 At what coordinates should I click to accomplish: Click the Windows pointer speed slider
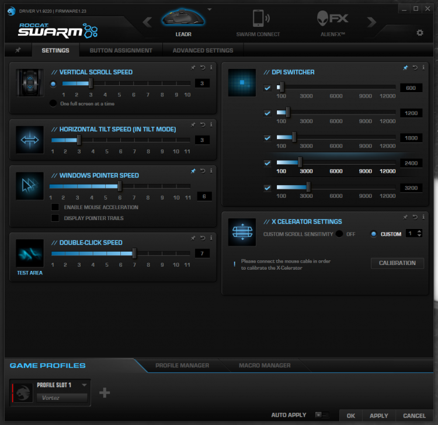coord(120,186)
